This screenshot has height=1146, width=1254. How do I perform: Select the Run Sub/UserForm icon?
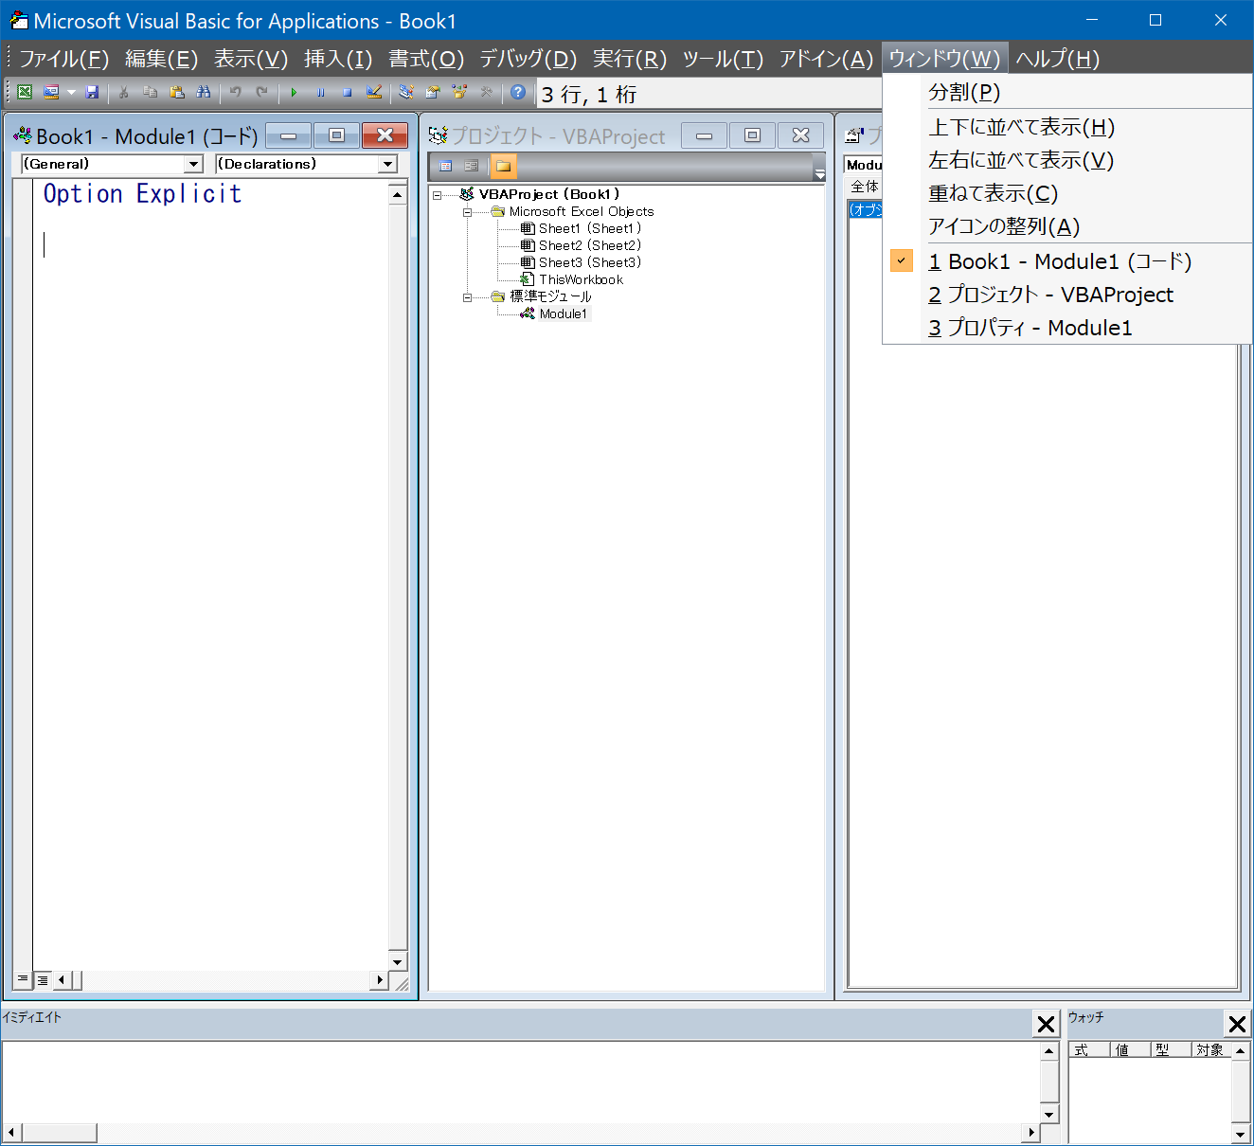295,92
